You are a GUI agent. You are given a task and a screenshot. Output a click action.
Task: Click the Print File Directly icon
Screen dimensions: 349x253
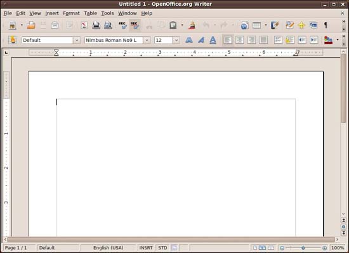(96, 25)
